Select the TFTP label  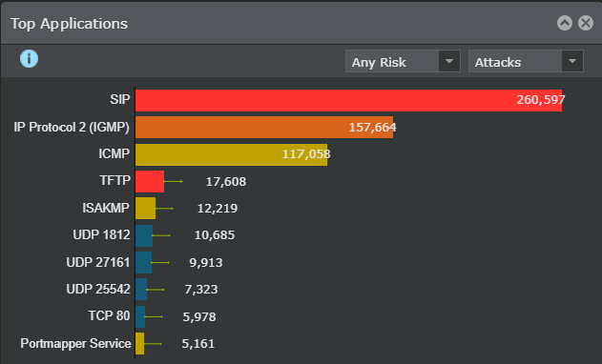[x=114, y=180]
